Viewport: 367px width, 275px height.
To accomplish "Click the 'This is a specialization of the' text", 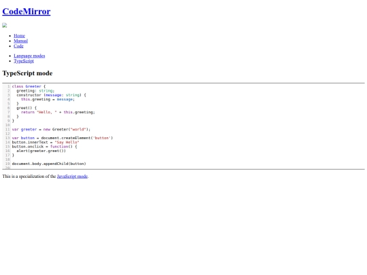I will (29, 177).
